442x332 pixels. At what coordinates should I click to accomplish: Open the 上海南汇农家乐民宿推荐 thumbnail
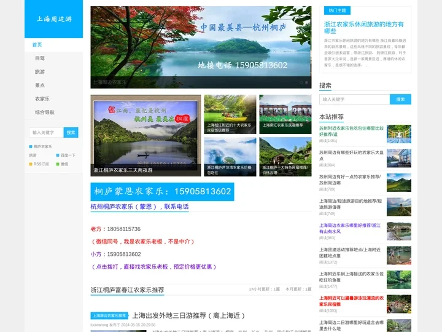[x=285, y=114]
